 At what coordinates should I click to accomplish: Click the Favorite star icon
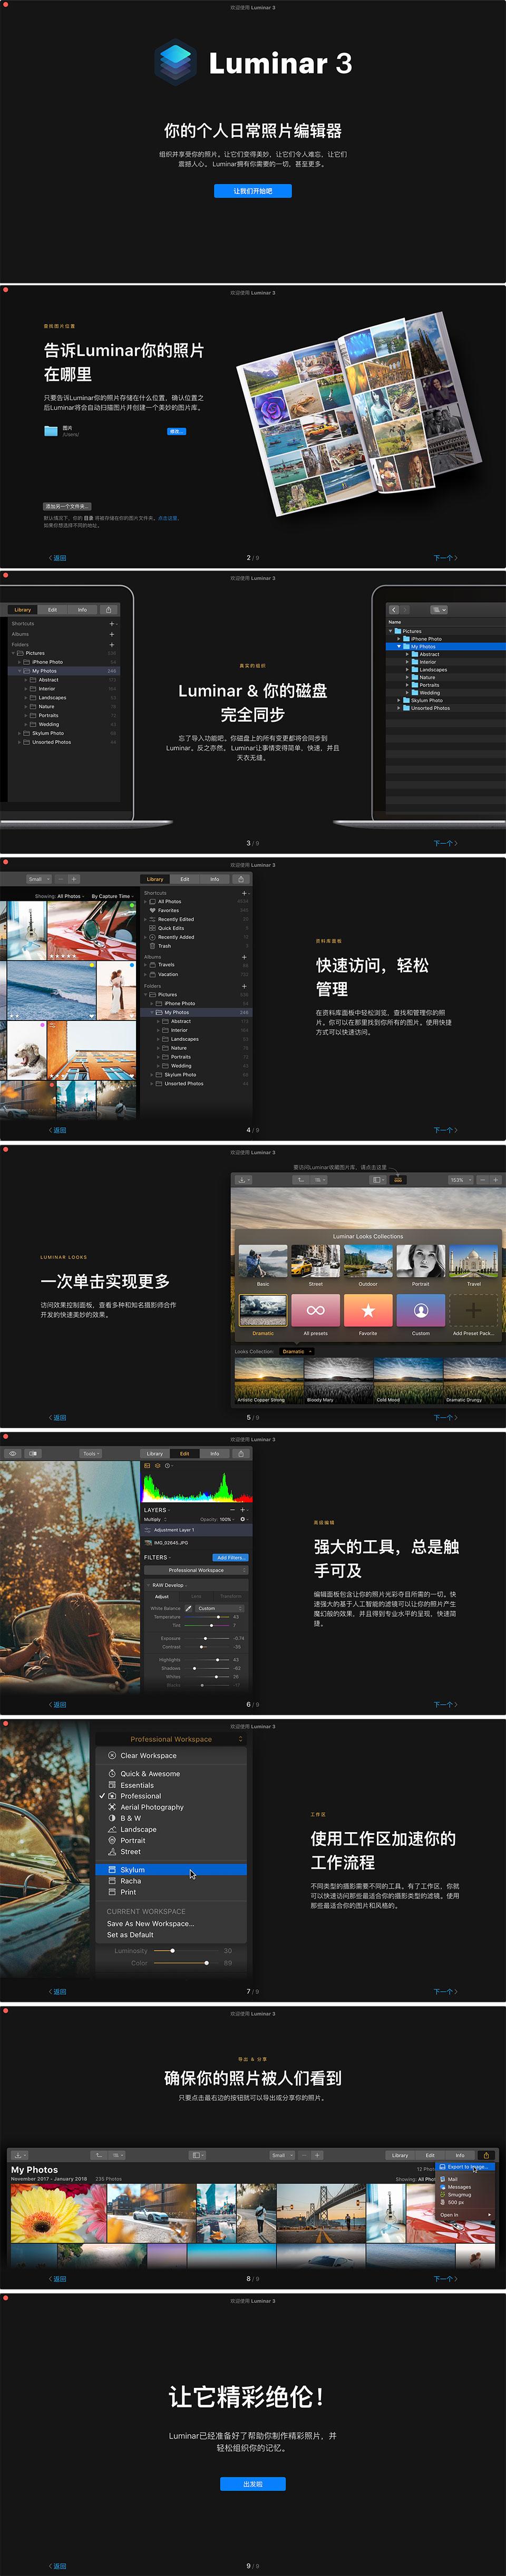(x=368, y=1310)
